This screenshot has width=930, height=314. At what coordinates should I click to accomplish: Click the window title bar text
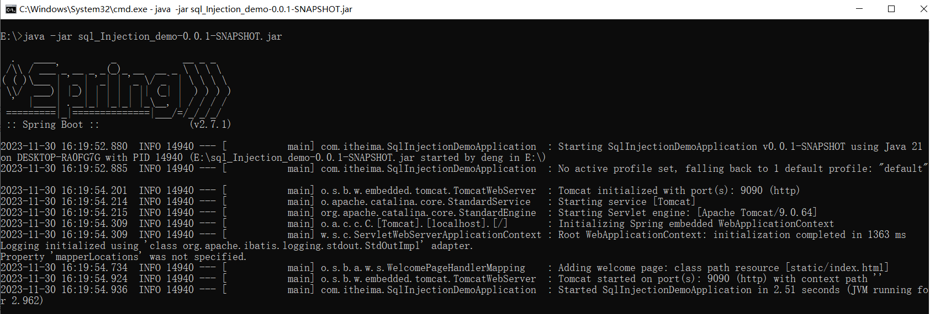(x=186, y=9)
